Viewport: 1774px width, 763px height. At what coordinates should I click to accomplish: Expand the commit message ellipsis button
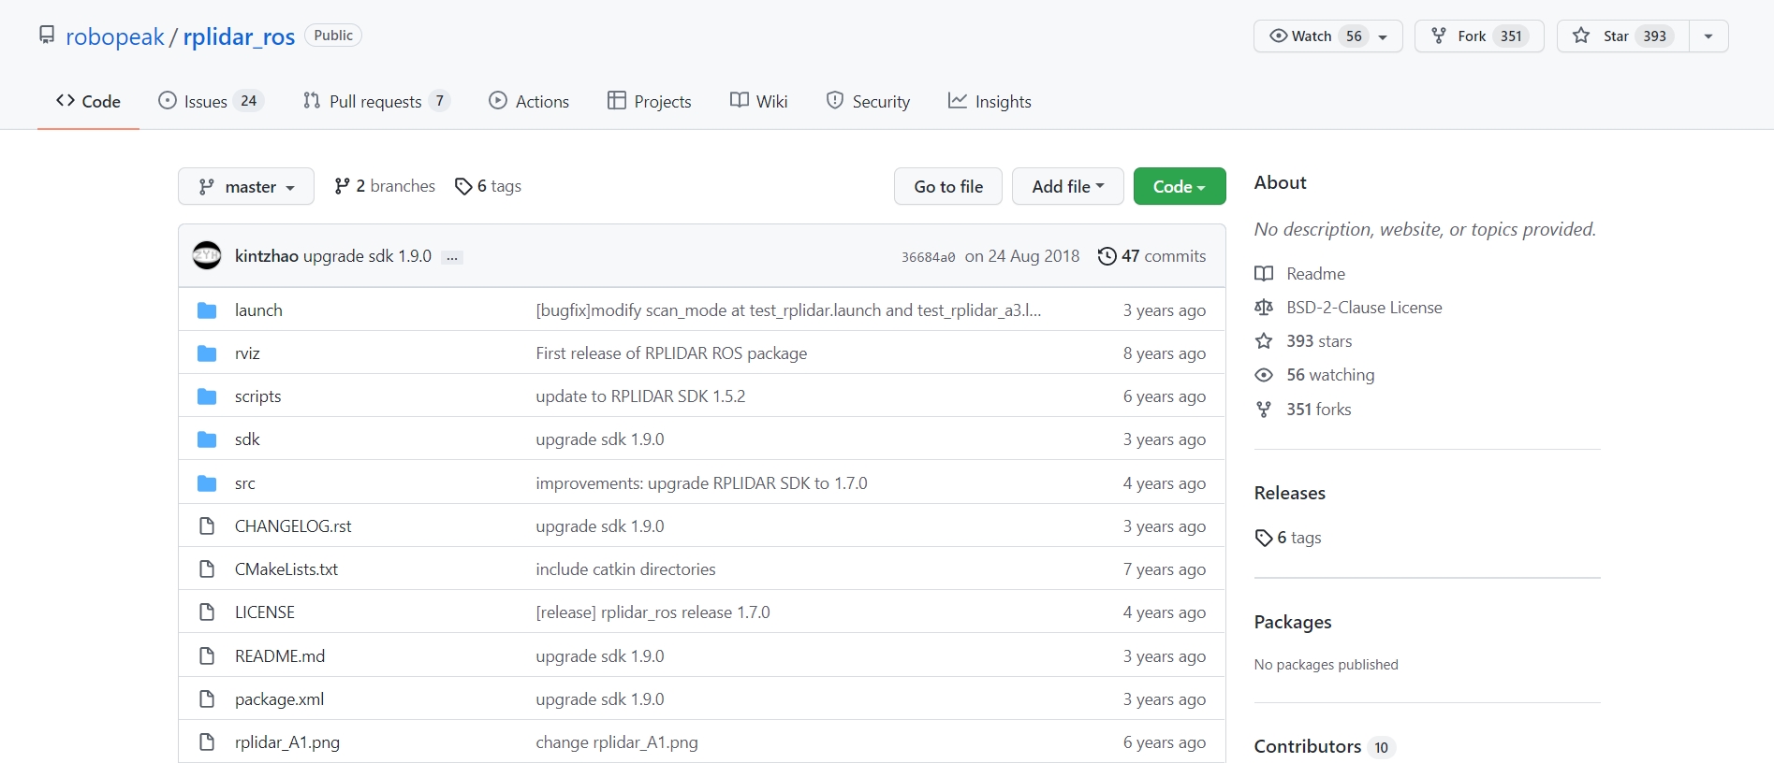point(452,257)
